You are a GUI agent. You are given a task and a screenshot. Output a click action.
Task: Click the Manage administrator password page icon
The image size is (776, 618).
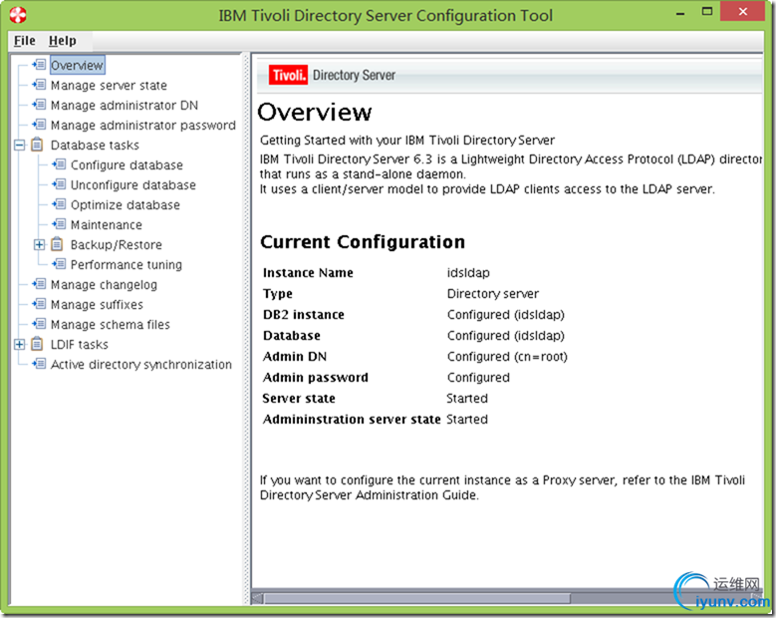tap(39, 125)
